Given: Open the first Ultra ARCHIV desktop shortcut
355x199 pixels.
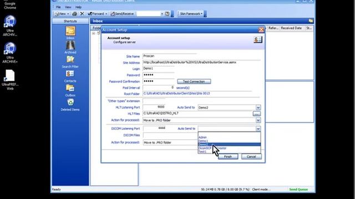Looking at the screenshot, I should click(x=10, y=25).
